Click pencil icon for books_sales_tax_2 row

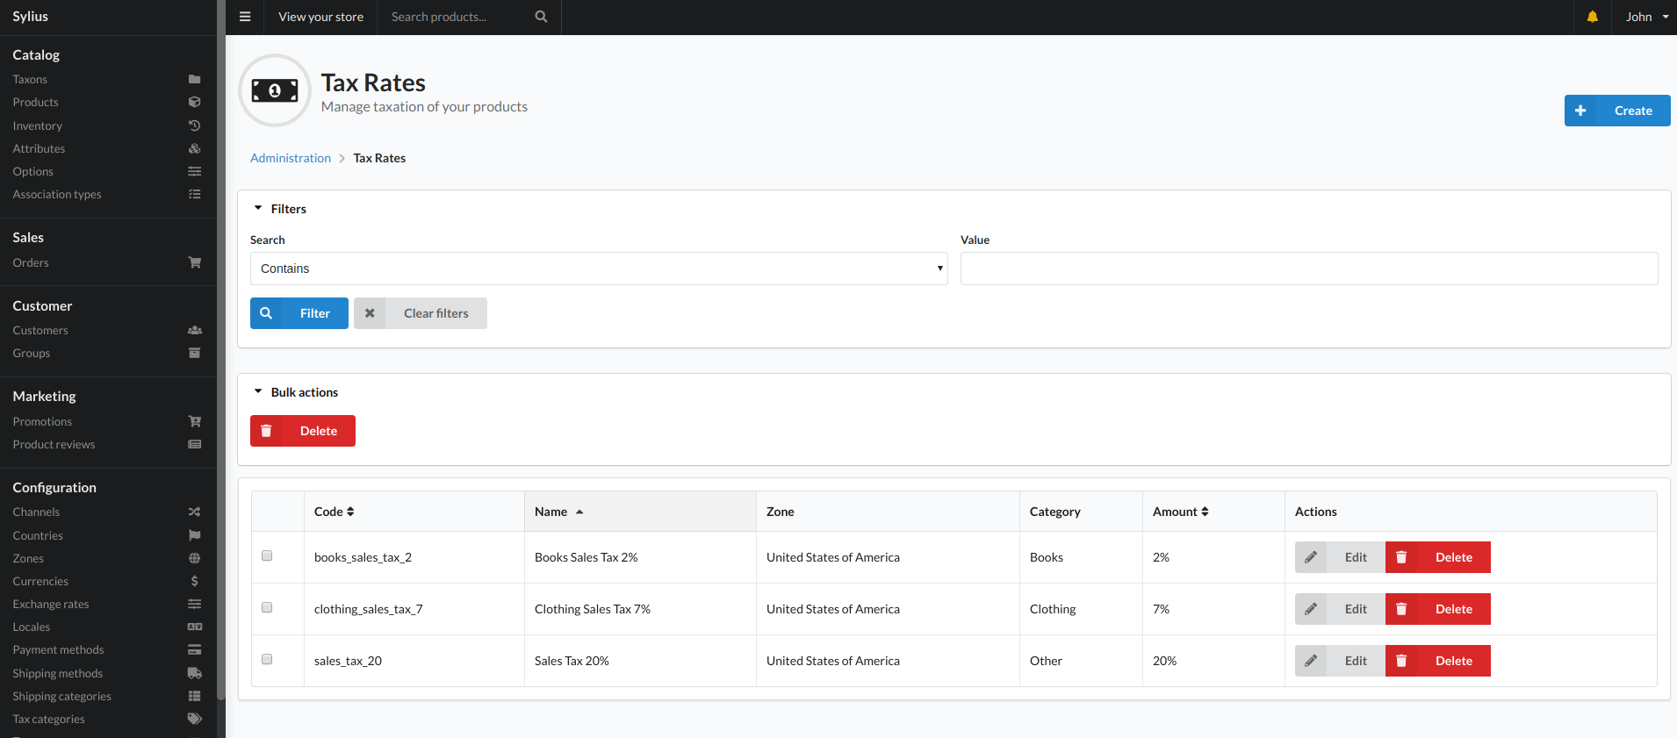click(1311, 557)
